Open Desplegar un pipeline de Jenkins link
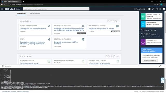This screenshot has width=166, height=93. 32,43
